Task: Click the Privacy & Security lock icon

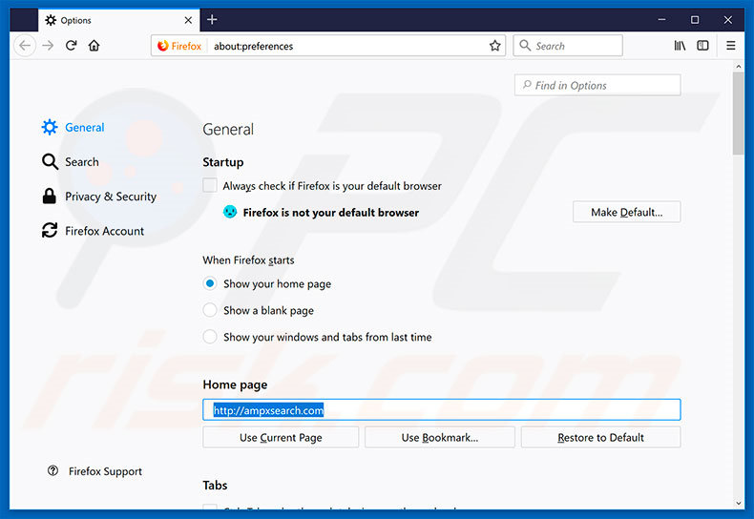Action: pyautogui.click(x=49, y=197)
